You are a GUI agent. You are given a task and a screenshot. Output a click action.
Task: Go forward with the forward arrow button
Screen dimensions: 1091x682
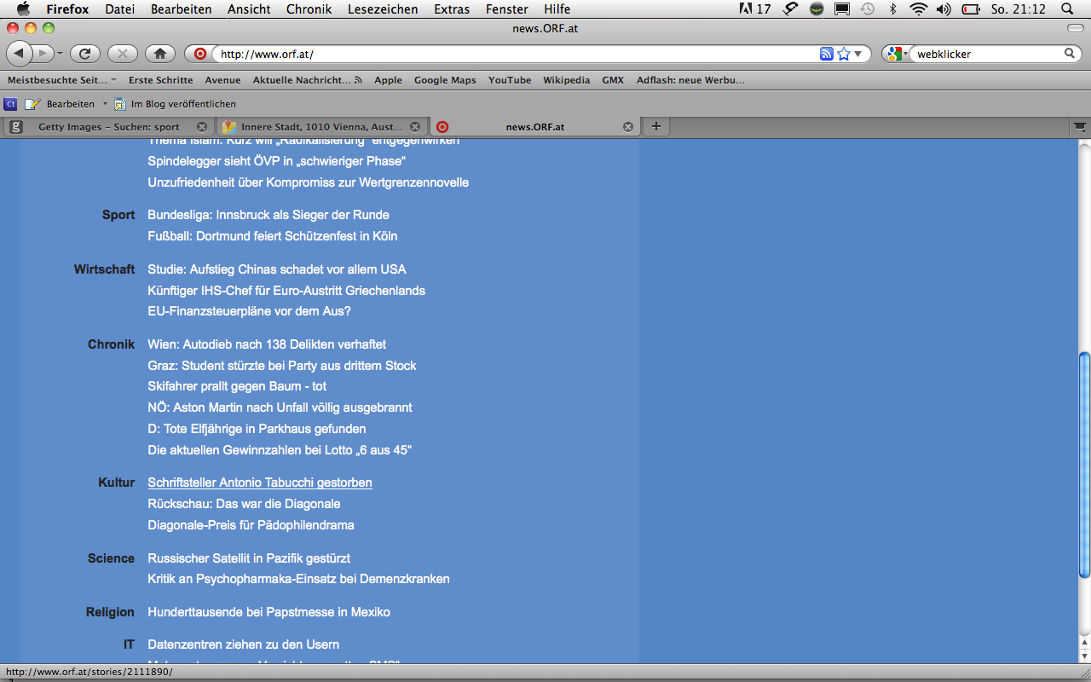[43, 54]
